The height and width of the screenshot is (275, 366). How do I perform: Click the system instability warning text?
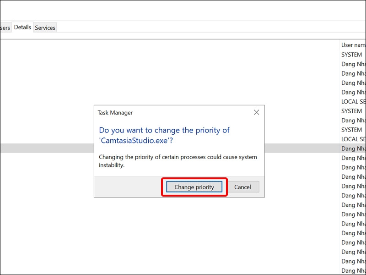(178, 161)
